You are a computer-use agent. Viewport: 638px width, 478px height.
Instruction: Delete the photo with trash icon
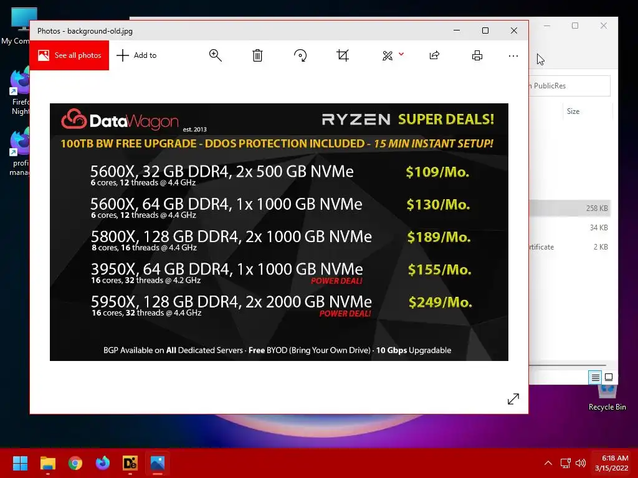(x=257, y=55)
